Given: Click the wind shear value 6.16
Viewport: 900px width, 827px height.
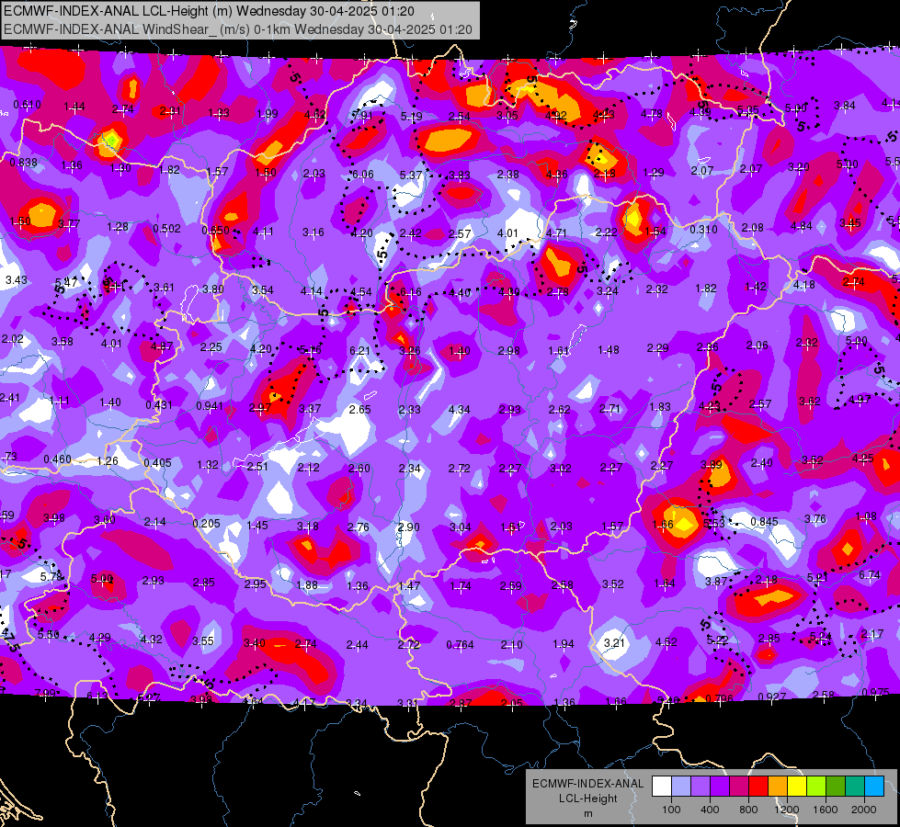Looking at the screenshot, I should click(x=410, y=292).
